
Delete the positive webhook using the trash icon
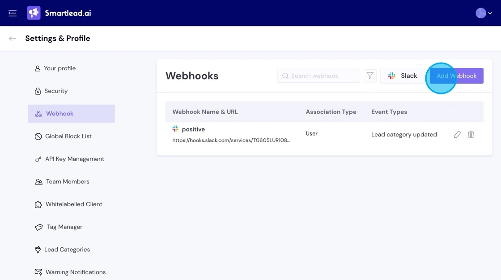click(471, 134)
